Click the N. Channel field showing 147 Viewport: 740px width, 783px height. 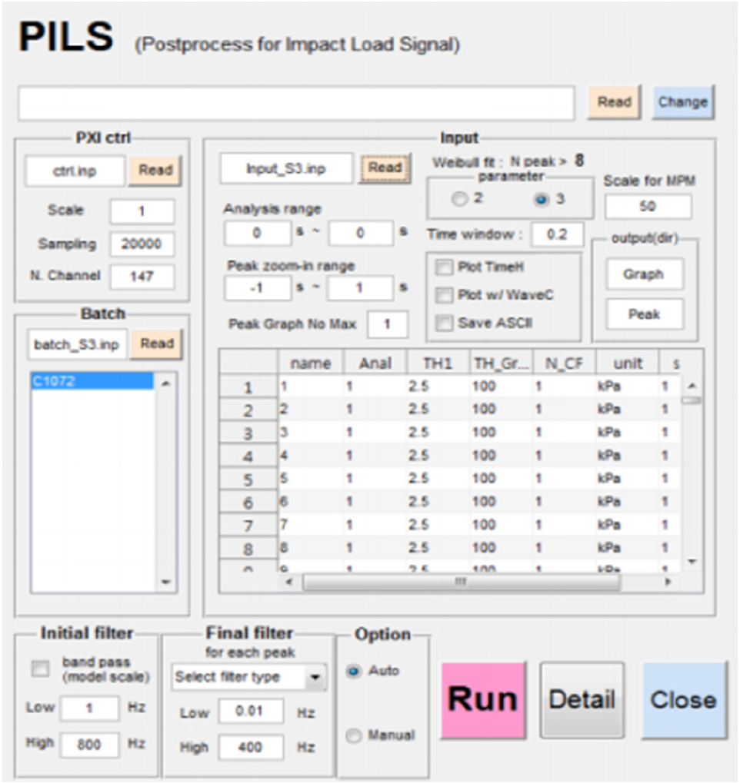pyautogui.click(x=142, y=277)
